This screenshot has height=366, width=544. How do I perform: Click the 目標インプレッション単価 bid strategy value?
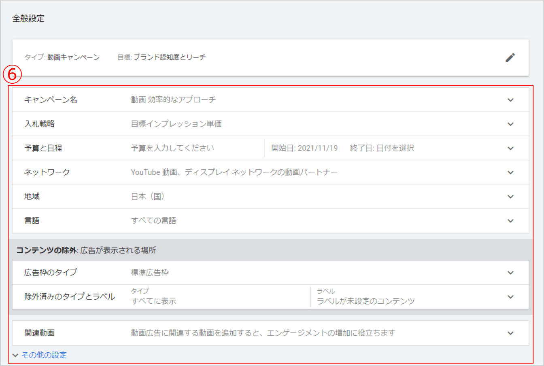tap(176, 124)
